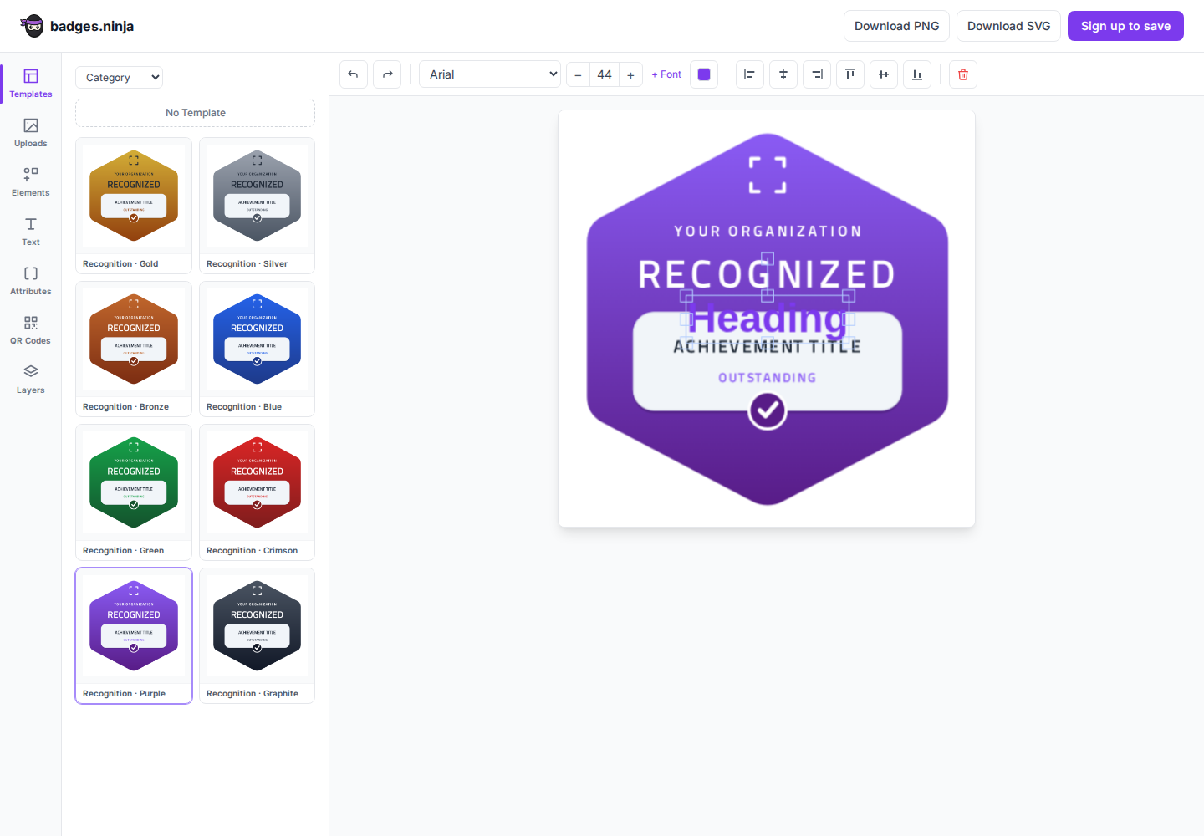Open the Arial font family dropdown
This screenshot has height=836, width=1204.
tap(490, 74)
